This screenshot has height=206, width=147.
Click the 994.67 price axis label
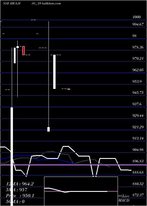(x=138, y=24)
